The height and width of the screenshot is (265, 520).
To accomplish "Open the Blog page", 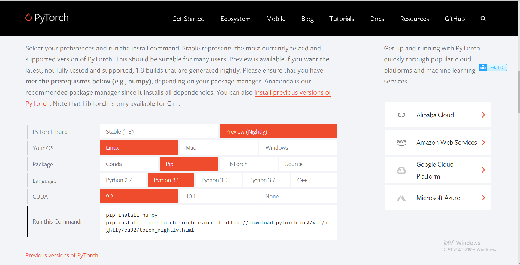I will pos(307,19).
